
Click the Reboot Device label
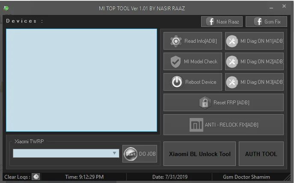201,82
